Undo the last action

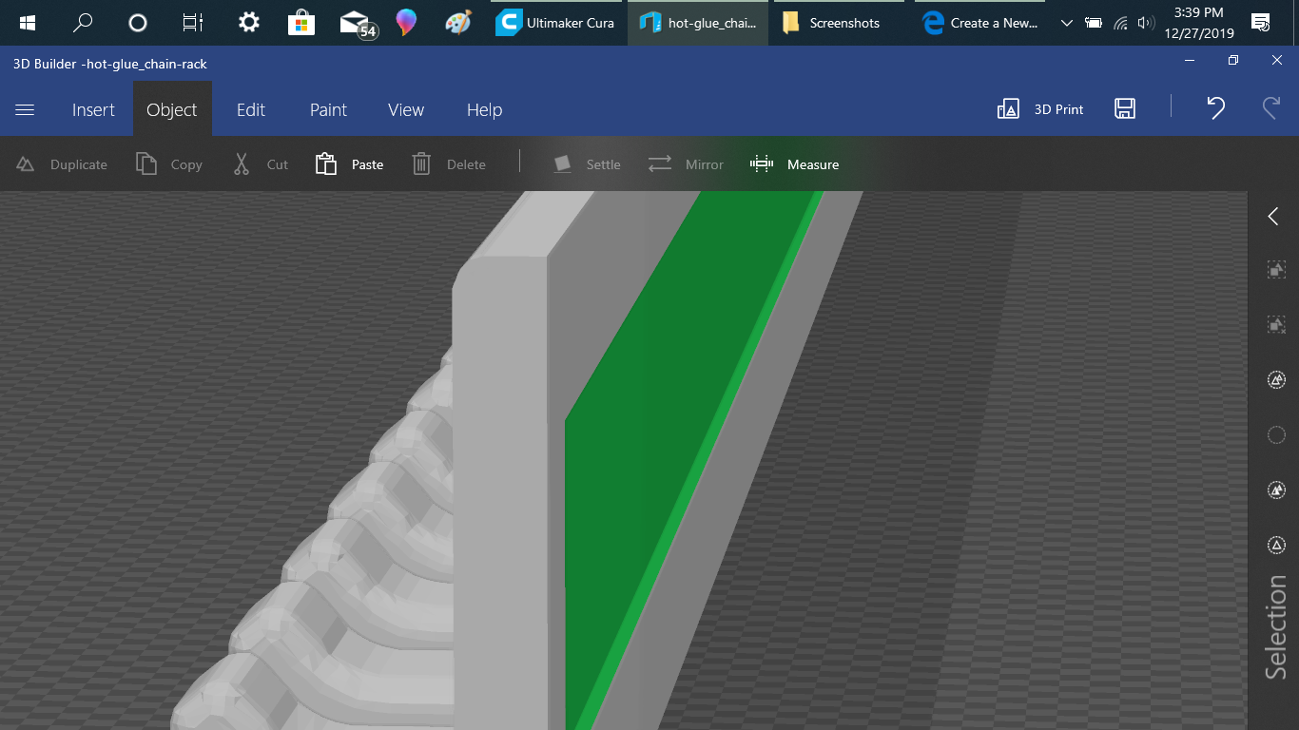tap(1215, 108)
